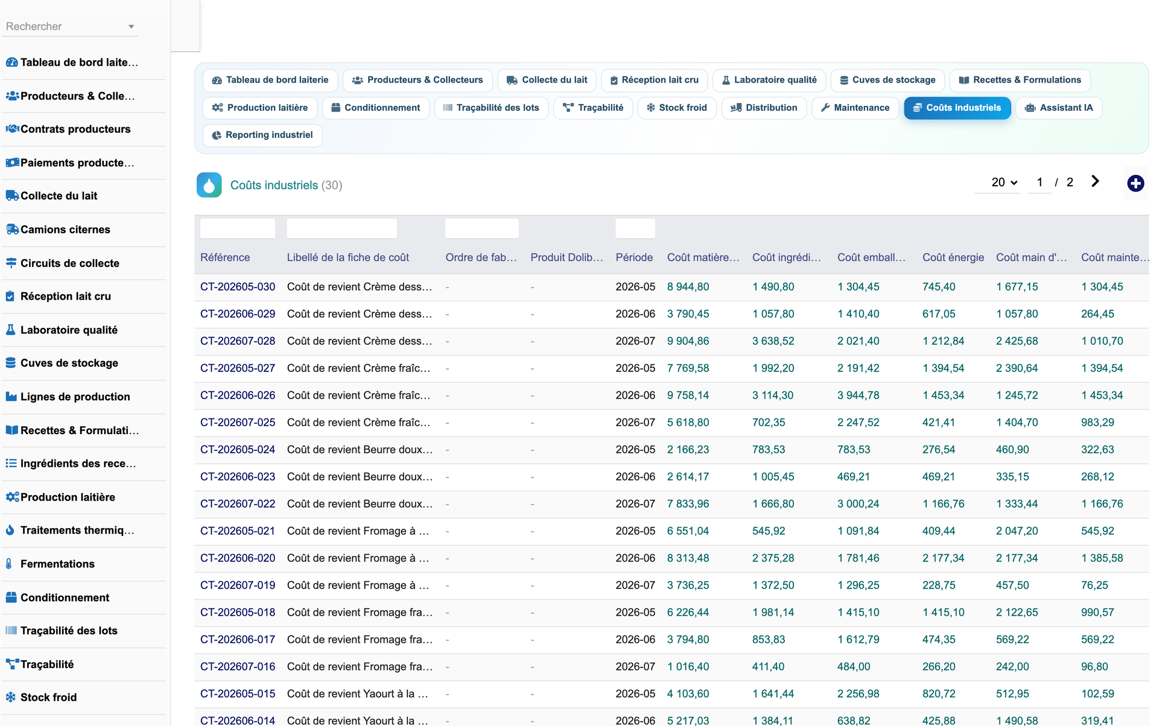Click the Contrats producteurs handshake icon
Image resolution: width=1174 pixels, height=726 pixels.
pos(11,129)
